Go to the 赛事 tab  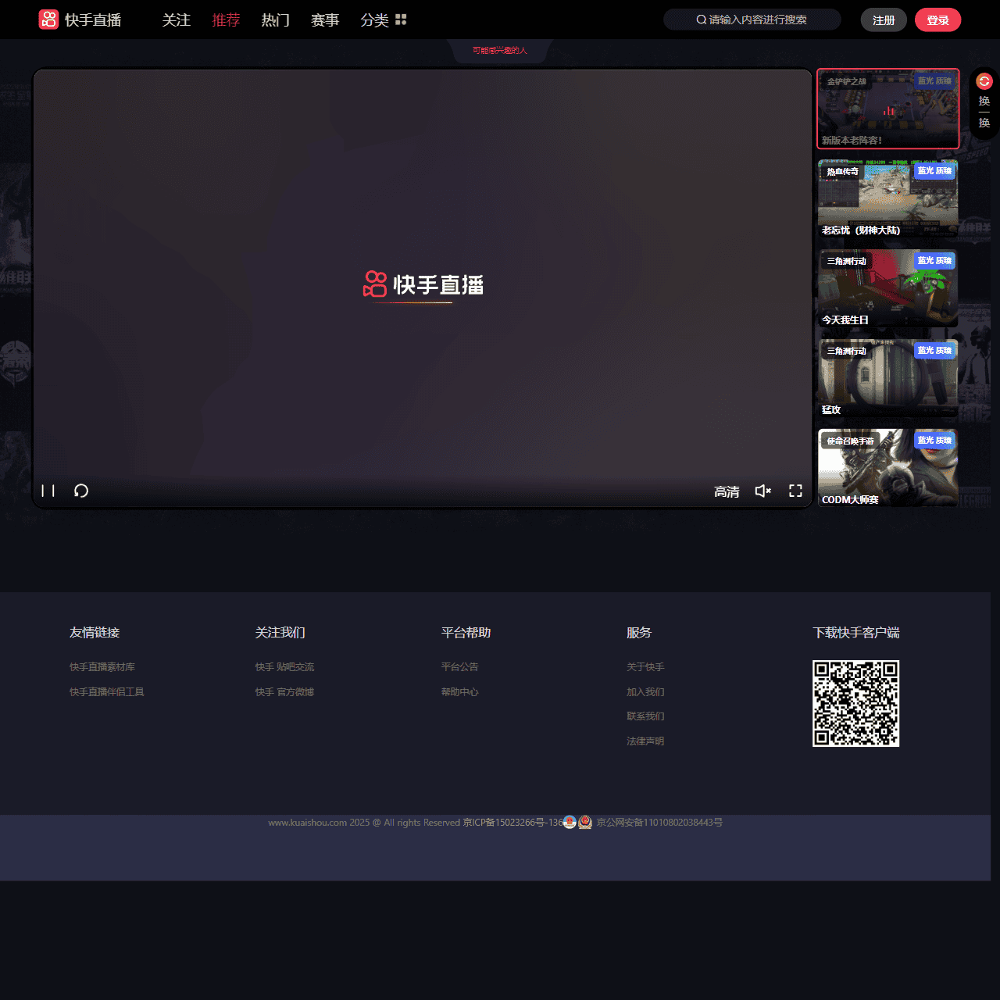(x=325, y=20)
